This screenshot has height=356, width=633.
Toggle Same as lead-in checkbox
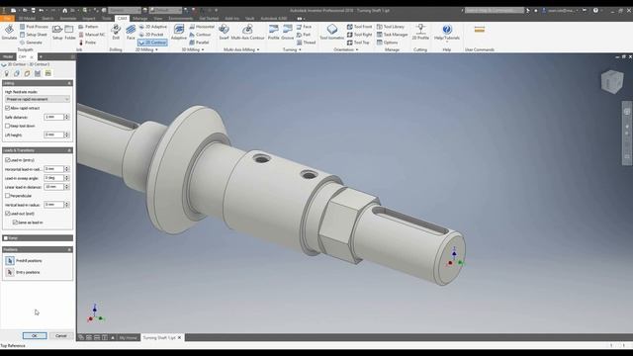tap(15, 222)
